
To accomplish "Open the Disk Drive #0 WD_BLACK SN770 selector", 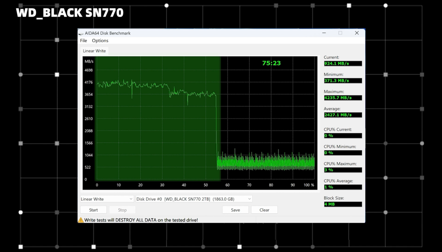I will [x=193, y=199].
